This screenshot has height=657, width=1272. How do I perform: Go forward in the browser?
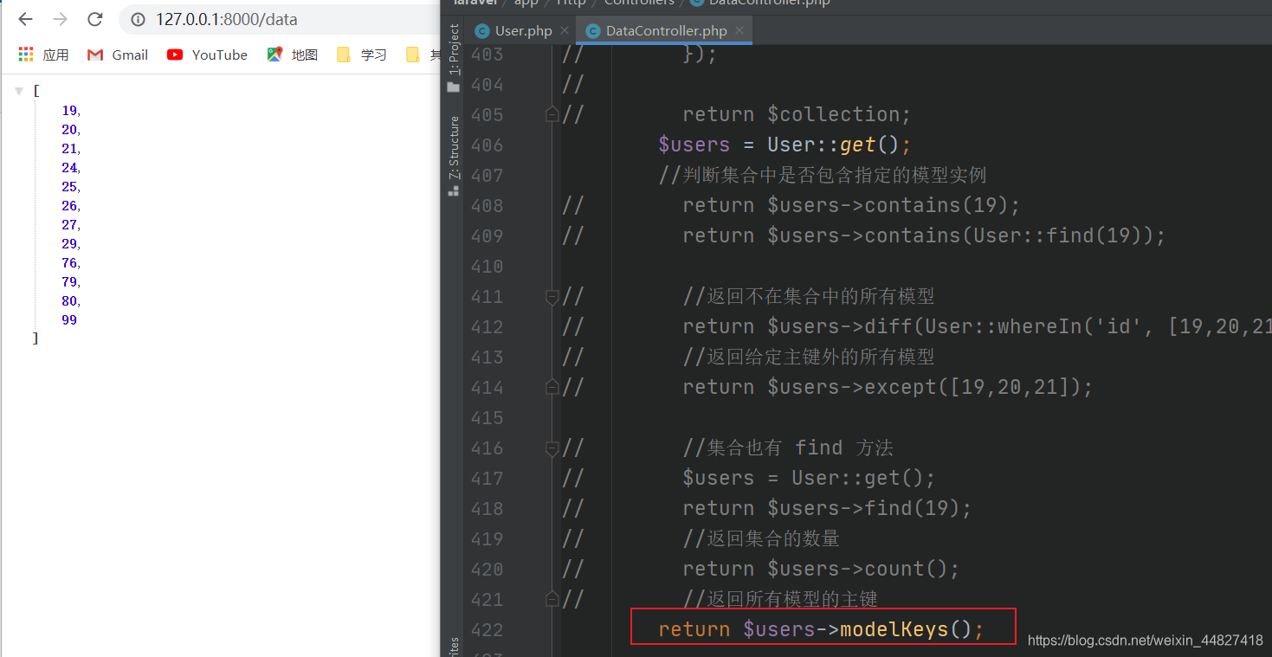[60, 19]
